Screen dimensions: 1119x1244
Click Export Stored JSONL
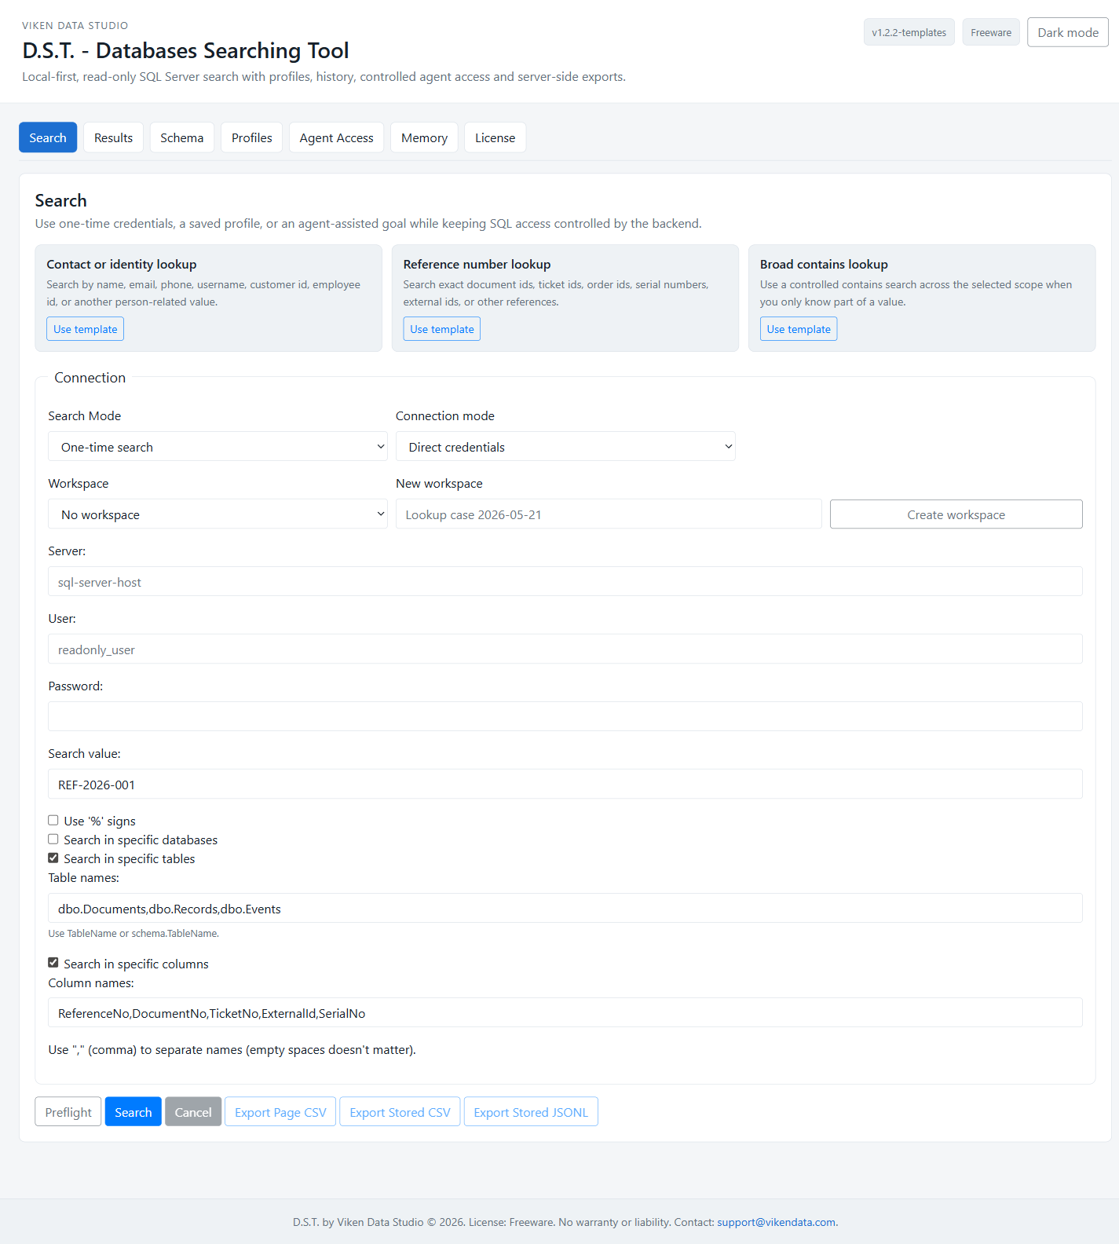(531, 1111)
